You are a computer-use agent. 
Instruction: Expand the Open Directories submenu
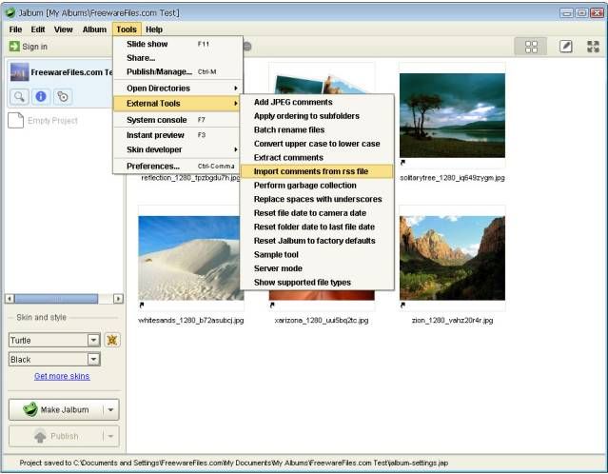pyautogui.click(x=177, y=88)
